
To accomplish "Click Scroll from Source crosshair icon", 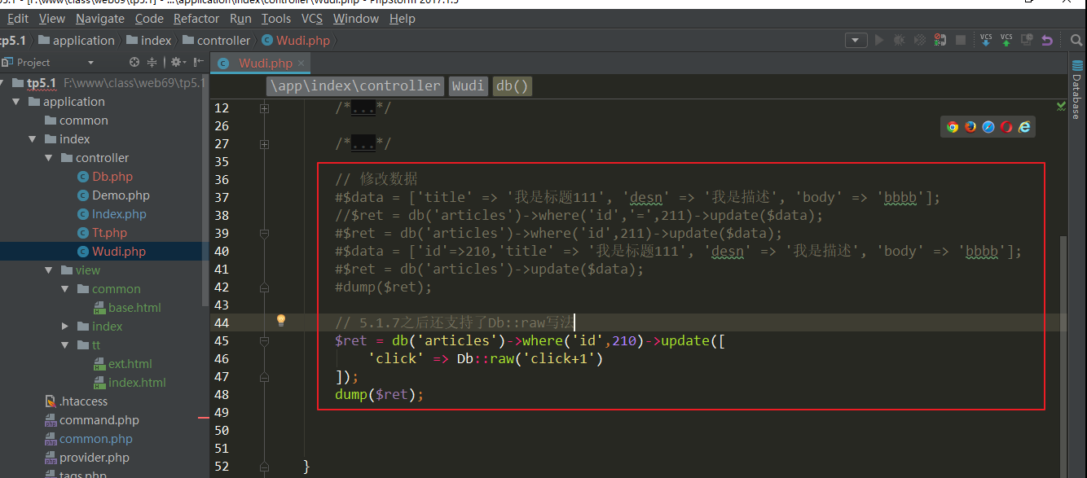I will [134, 62].
